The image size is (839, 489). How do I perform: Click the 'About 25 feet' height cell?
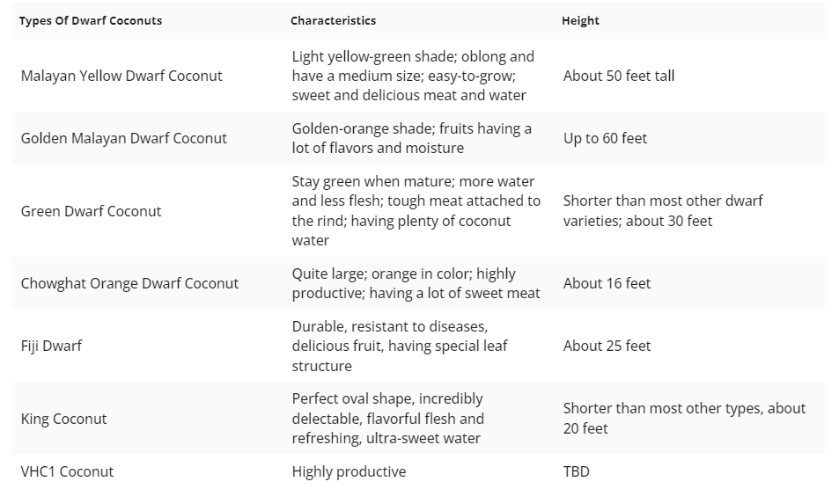tap(607, 346)
